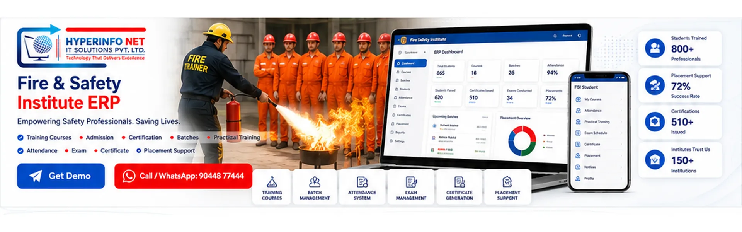742x232 pixels.
Task: Click the Exams Conducted 34 dashboard card
Action: [519, 96]
